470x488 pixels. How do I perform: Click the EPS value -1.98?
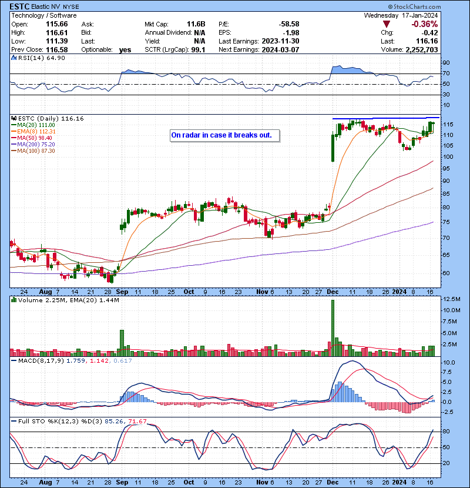292,33
